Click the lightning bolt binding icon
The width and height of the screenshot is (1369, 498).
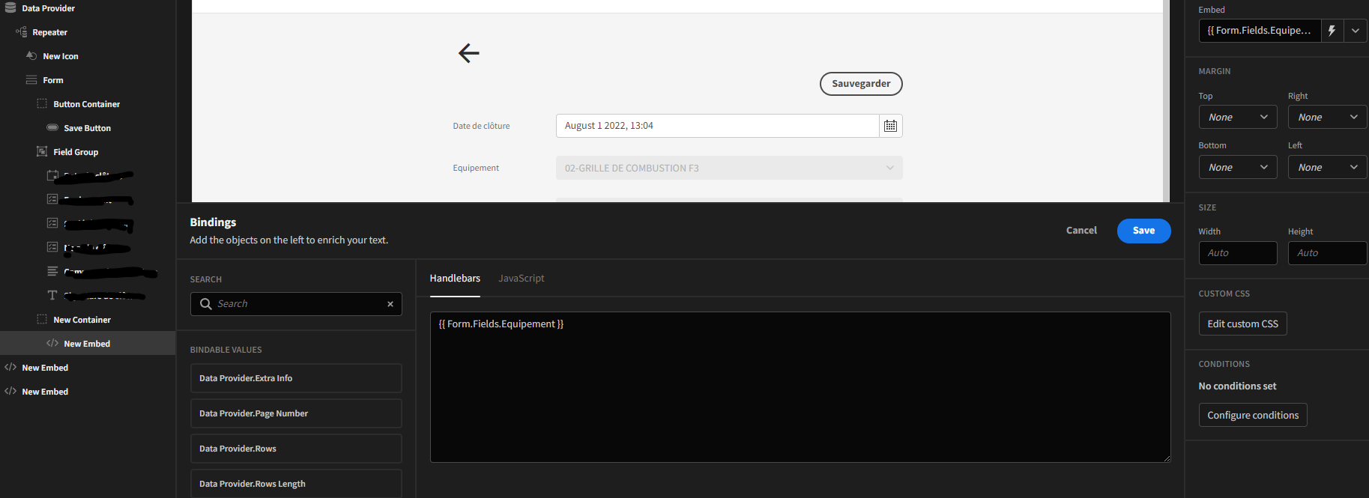coord(1332,31)
